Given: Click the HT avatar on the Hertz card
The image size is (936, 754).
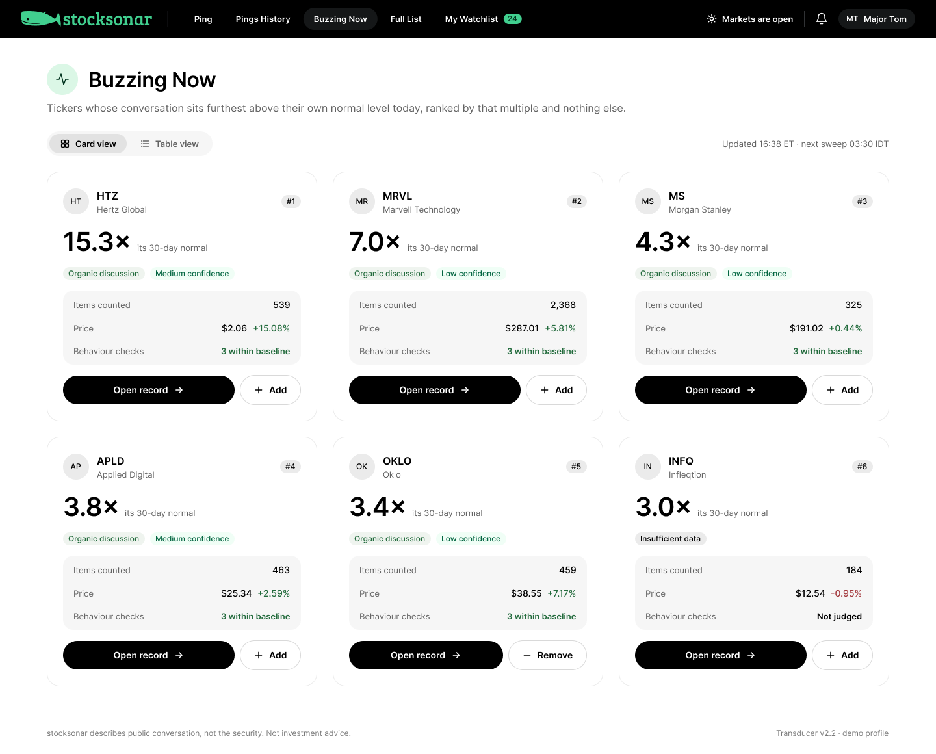Looking at the screenshot, I should coord(76,201).
